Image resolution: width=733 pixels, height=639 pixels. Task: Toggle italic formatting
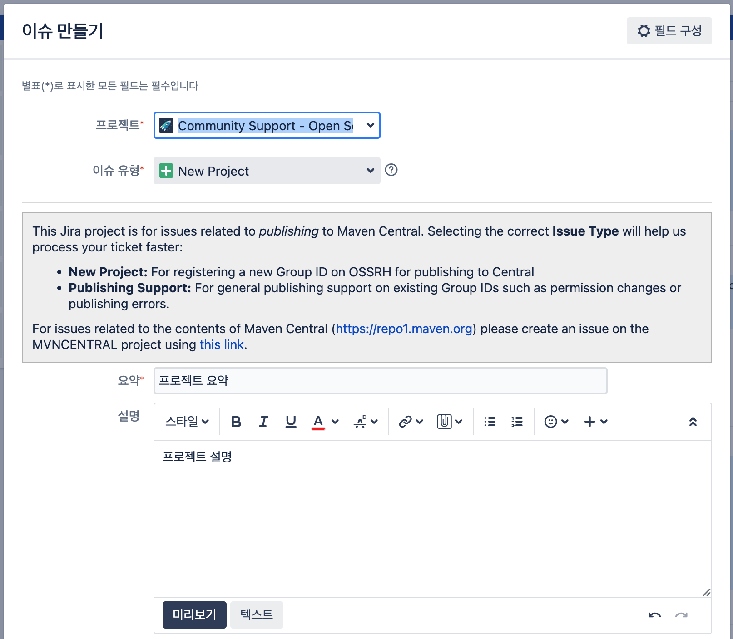coord(263,422)
